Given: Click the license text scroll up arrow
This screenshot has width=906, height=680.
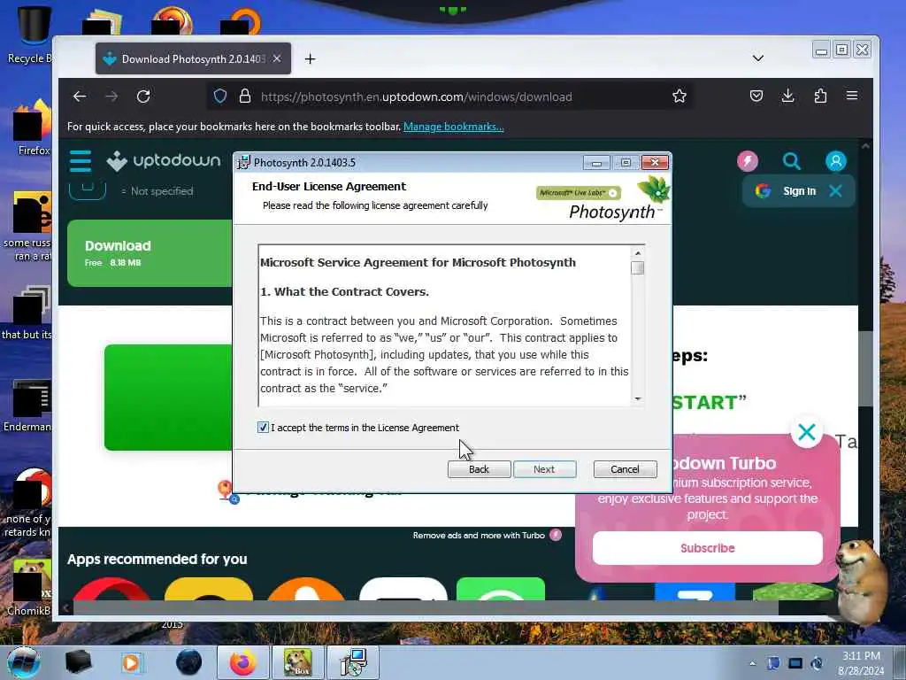Looking at the screenshot, I should pos(637,253).
